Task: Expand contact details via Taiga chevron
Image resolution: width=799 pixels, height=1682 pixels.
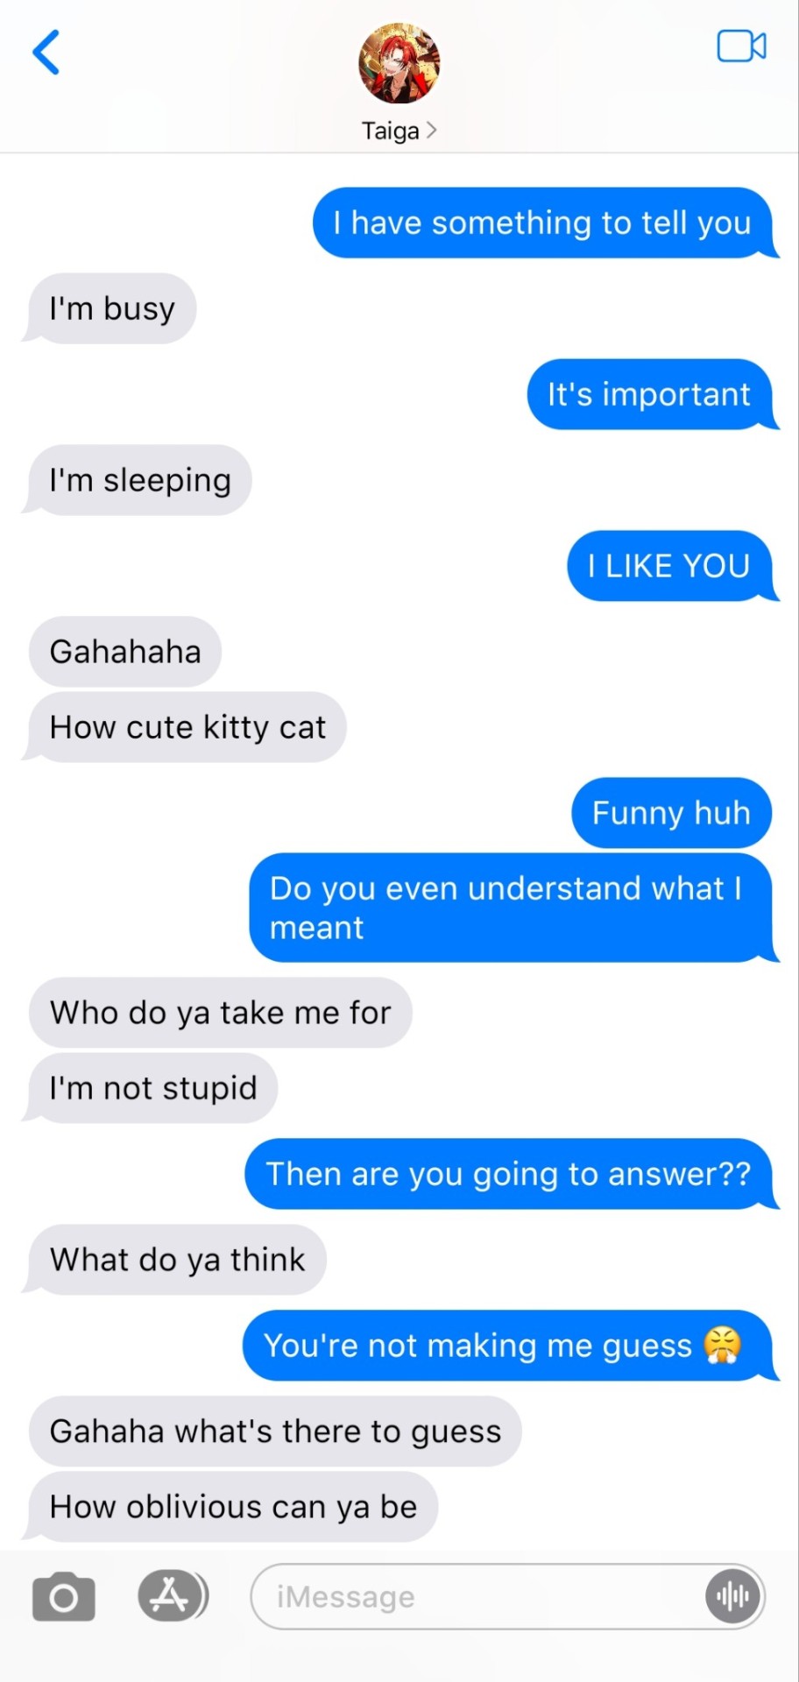Action: click(431, 131)
